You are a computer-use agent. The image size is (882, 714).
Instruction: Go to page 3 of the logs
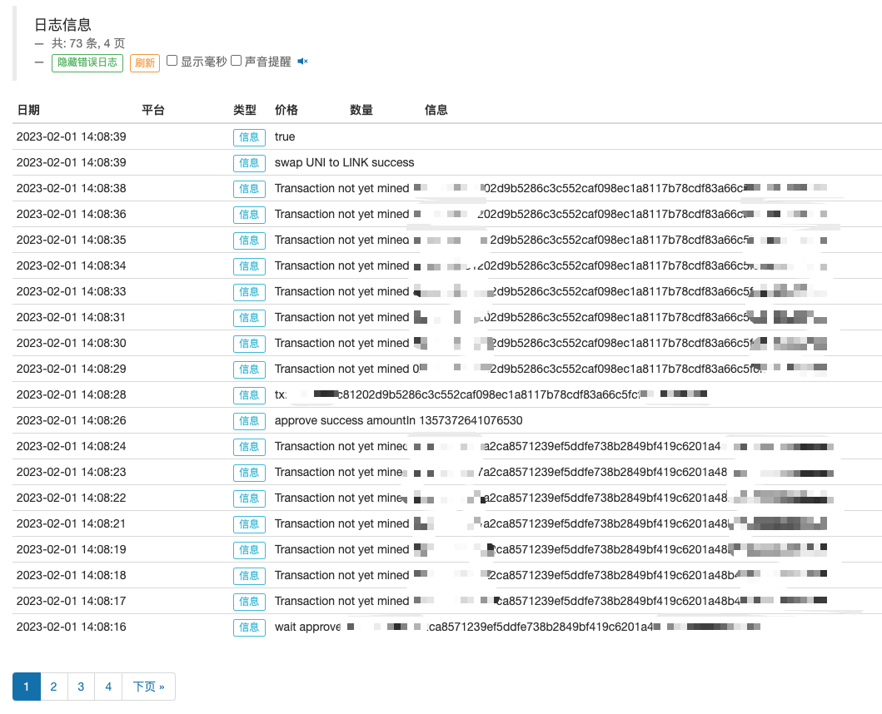point(81,686)
